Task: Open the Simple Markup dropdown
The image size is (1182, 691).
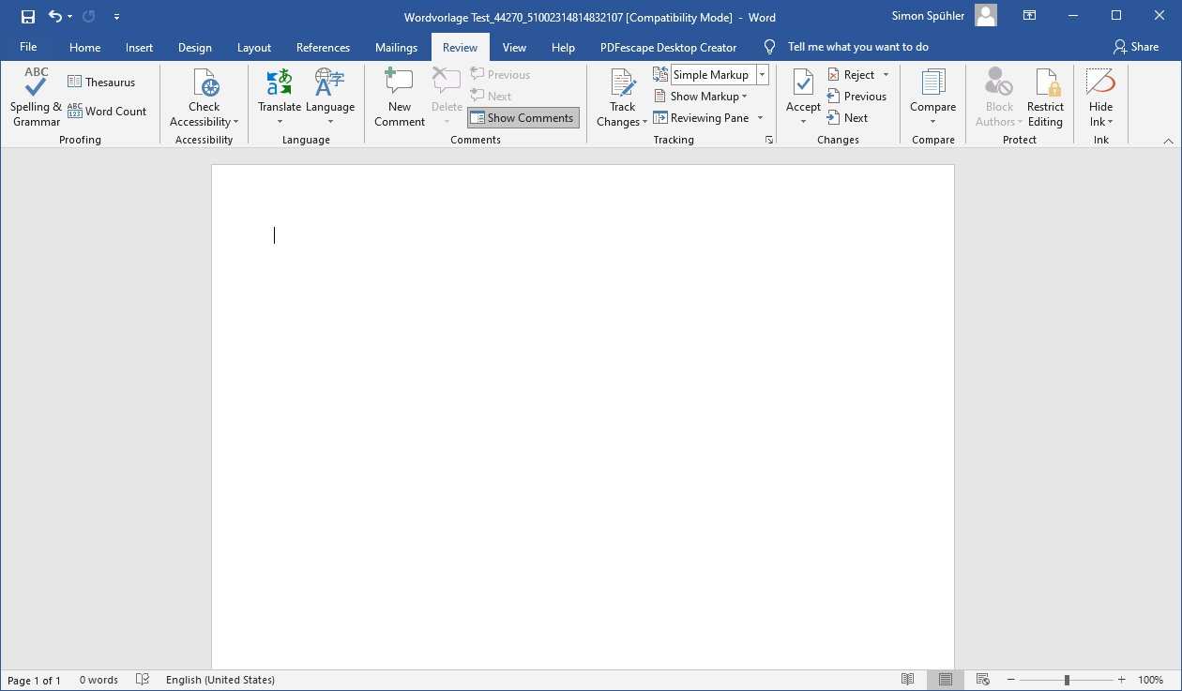Action: tap(761, 74)
